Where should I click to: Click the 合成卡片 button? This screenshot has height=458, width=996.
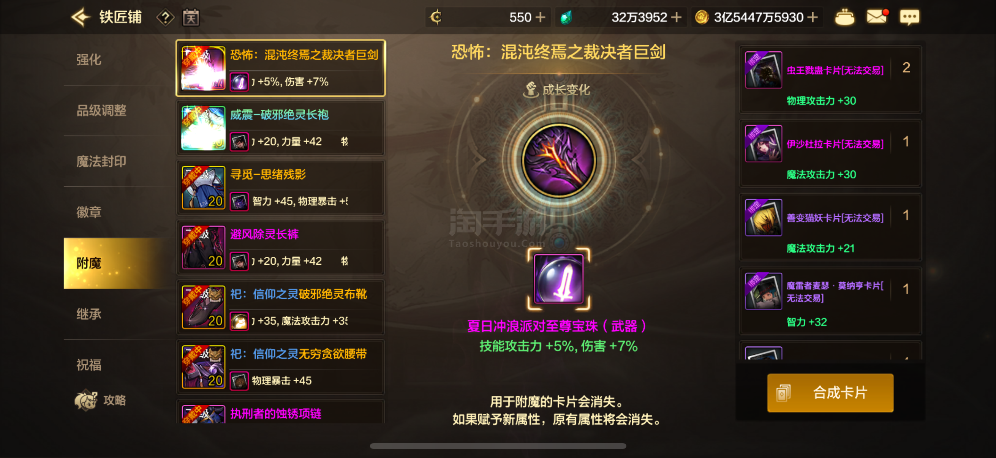click(x=830, y=393)
